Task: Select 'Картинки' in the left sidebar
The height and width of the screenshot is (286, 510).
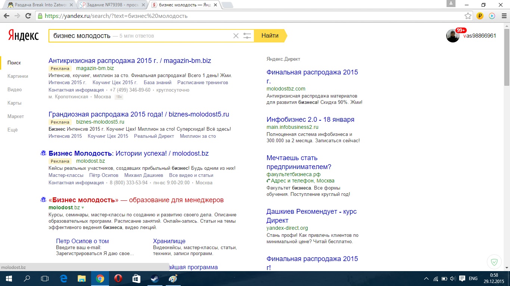Action: (18, 76)
